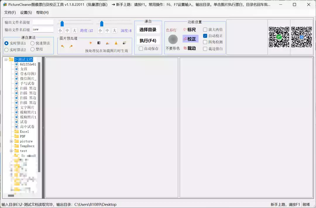Viewport: 316px width, 208px height.
Task: Click the file tree horizontal scrollbar thumb
Action: [11, 195]
